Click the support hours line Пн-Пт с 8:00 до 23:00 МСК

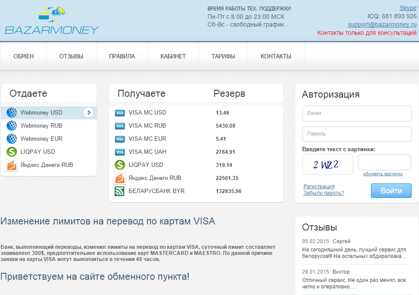246,17
